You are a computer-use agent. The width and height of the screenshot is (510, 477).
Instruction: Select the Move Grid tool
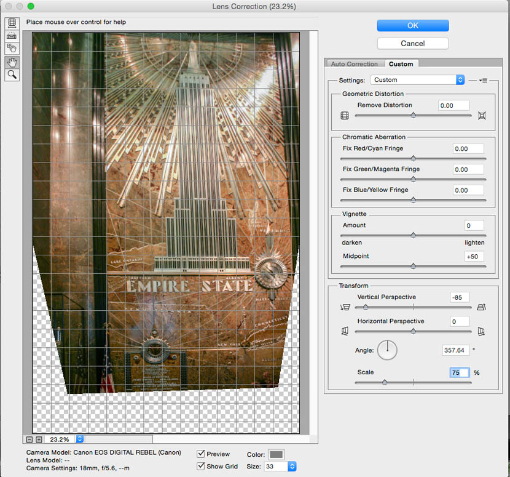[12, 48]
